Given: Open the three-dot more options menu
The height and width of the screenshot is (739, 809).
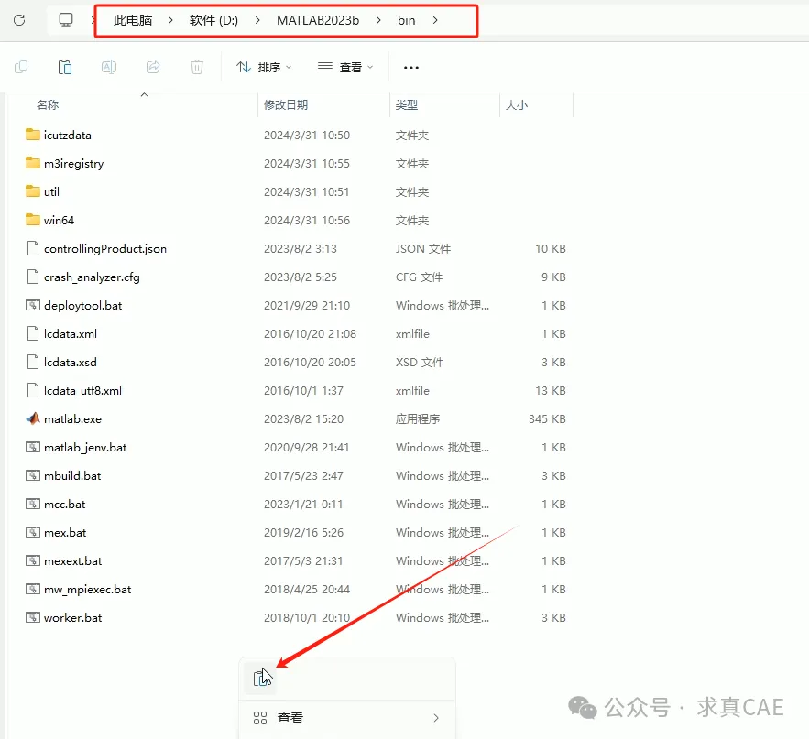Looking at the screenshot, I should (411, 68).
